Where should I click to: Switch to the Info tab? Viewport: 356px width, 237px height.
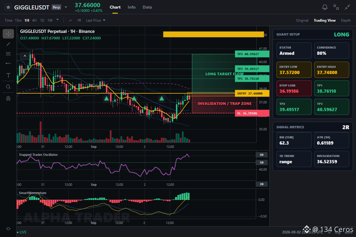[x=131, y=7]
